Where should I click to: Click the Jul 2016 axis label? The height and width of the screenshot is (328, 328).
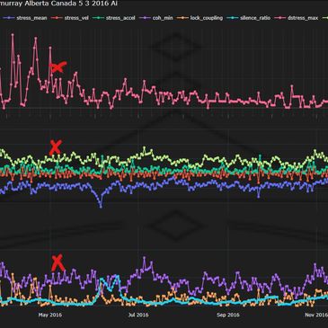[138, 315]
